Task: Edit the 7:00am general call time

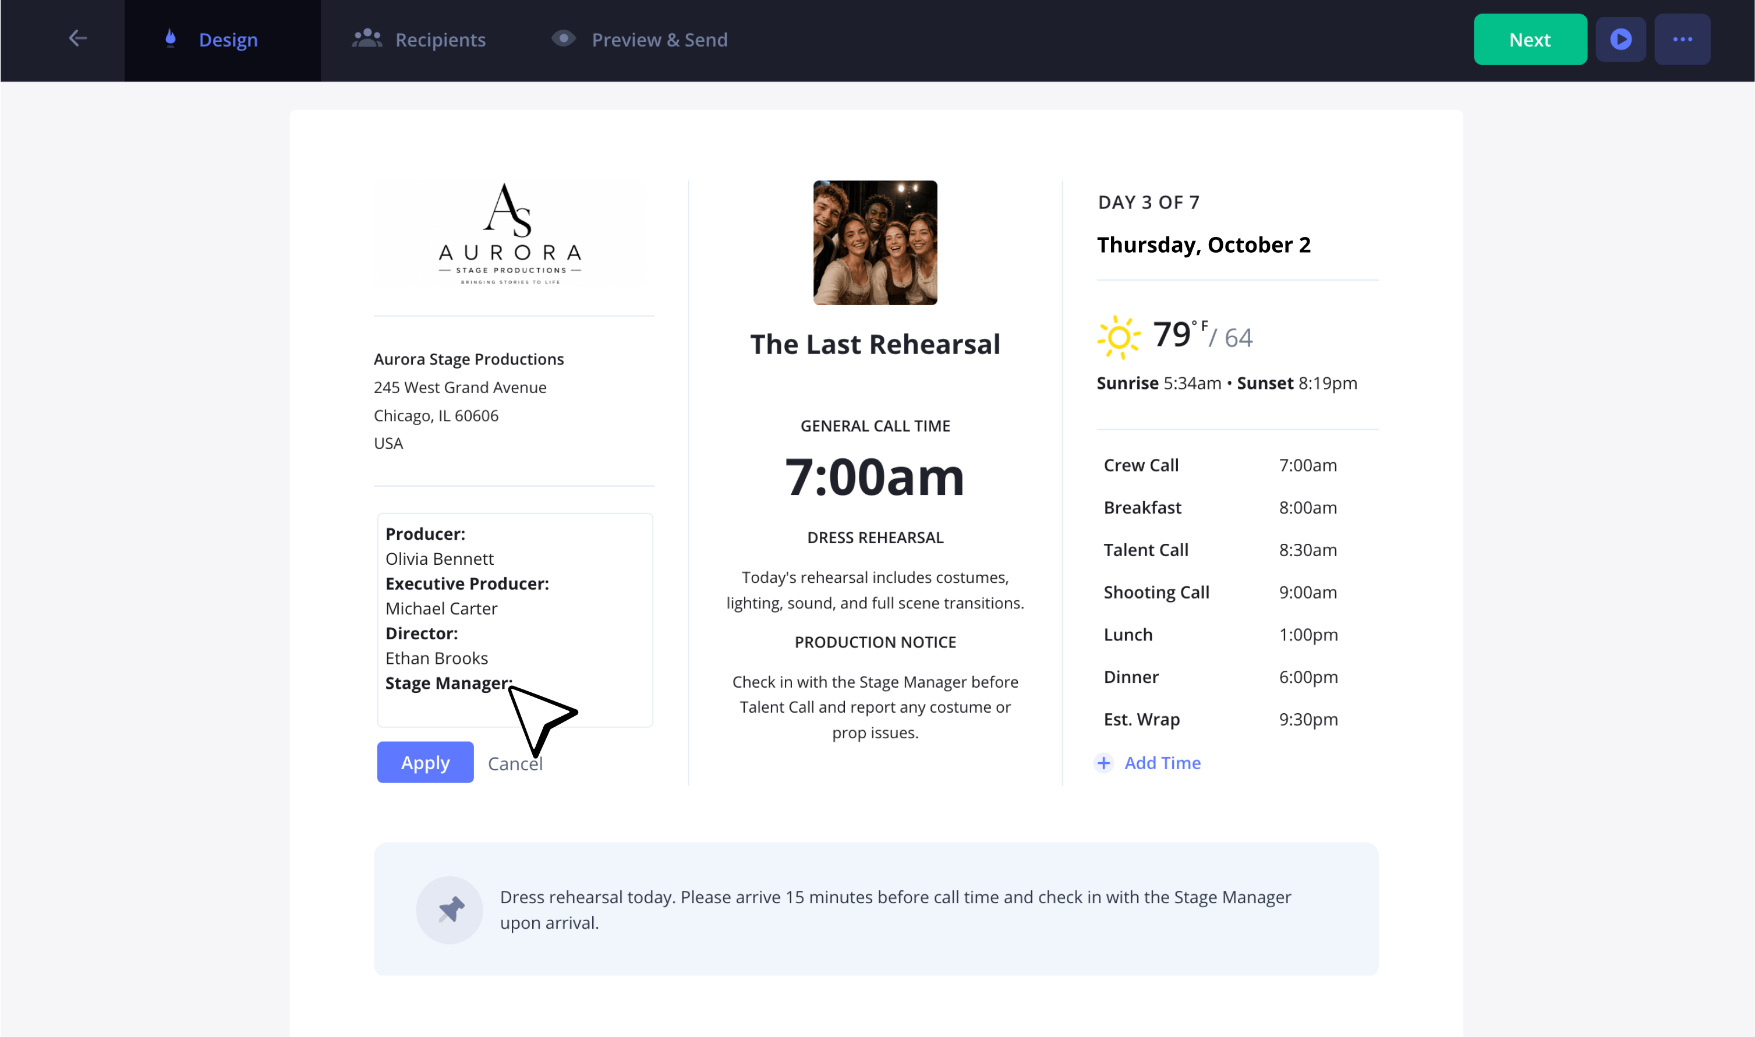Action: pyautogui.click(x=875, y=478)
